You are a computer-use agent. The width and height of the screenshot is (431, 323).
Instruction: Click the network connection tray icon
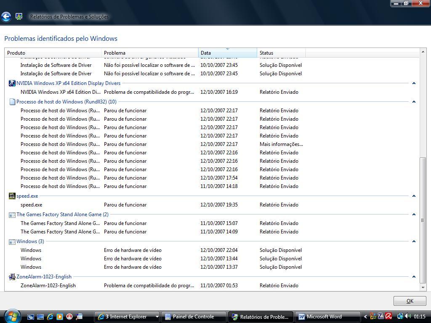tap(400, 316)
